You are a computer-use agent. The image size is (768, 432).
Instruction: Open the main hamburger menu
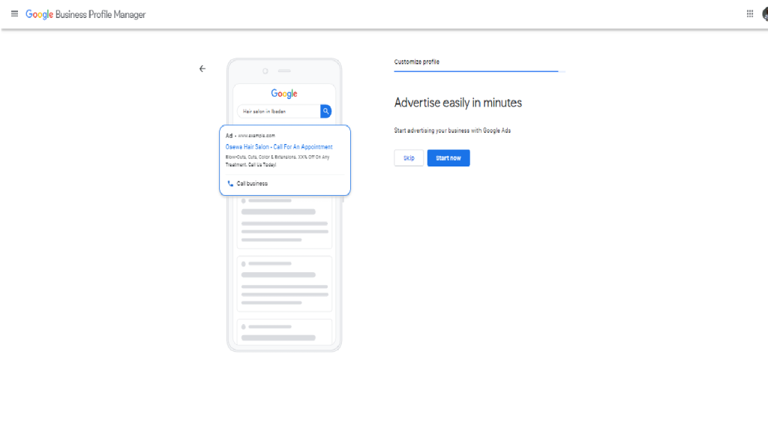pyautogui.click(x=14, y=13)
